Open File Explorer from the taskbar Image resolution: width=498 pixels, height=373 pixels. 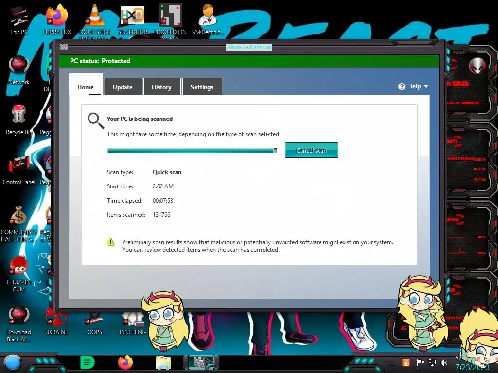coord(163,362)
